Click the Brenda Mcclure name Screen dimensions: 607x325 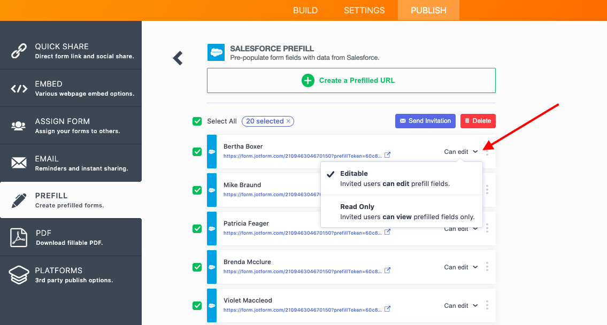pos(247,261)
